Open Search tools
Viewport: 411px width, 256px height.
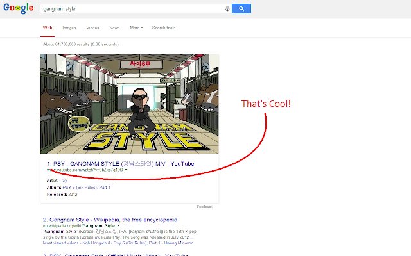(164, 28)
